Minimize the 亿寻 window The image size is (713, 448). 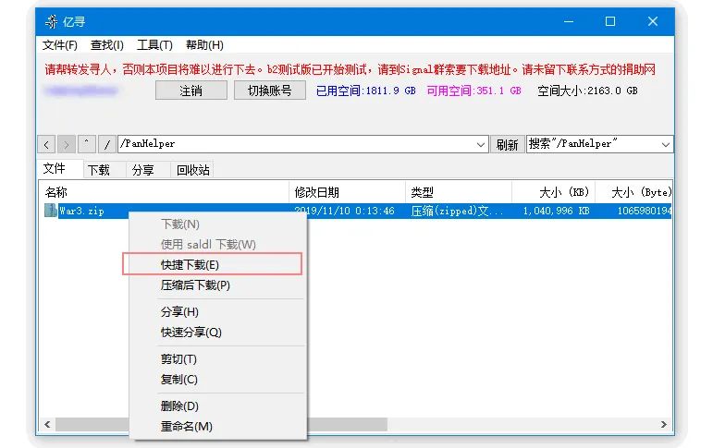(x=569, y=21)
